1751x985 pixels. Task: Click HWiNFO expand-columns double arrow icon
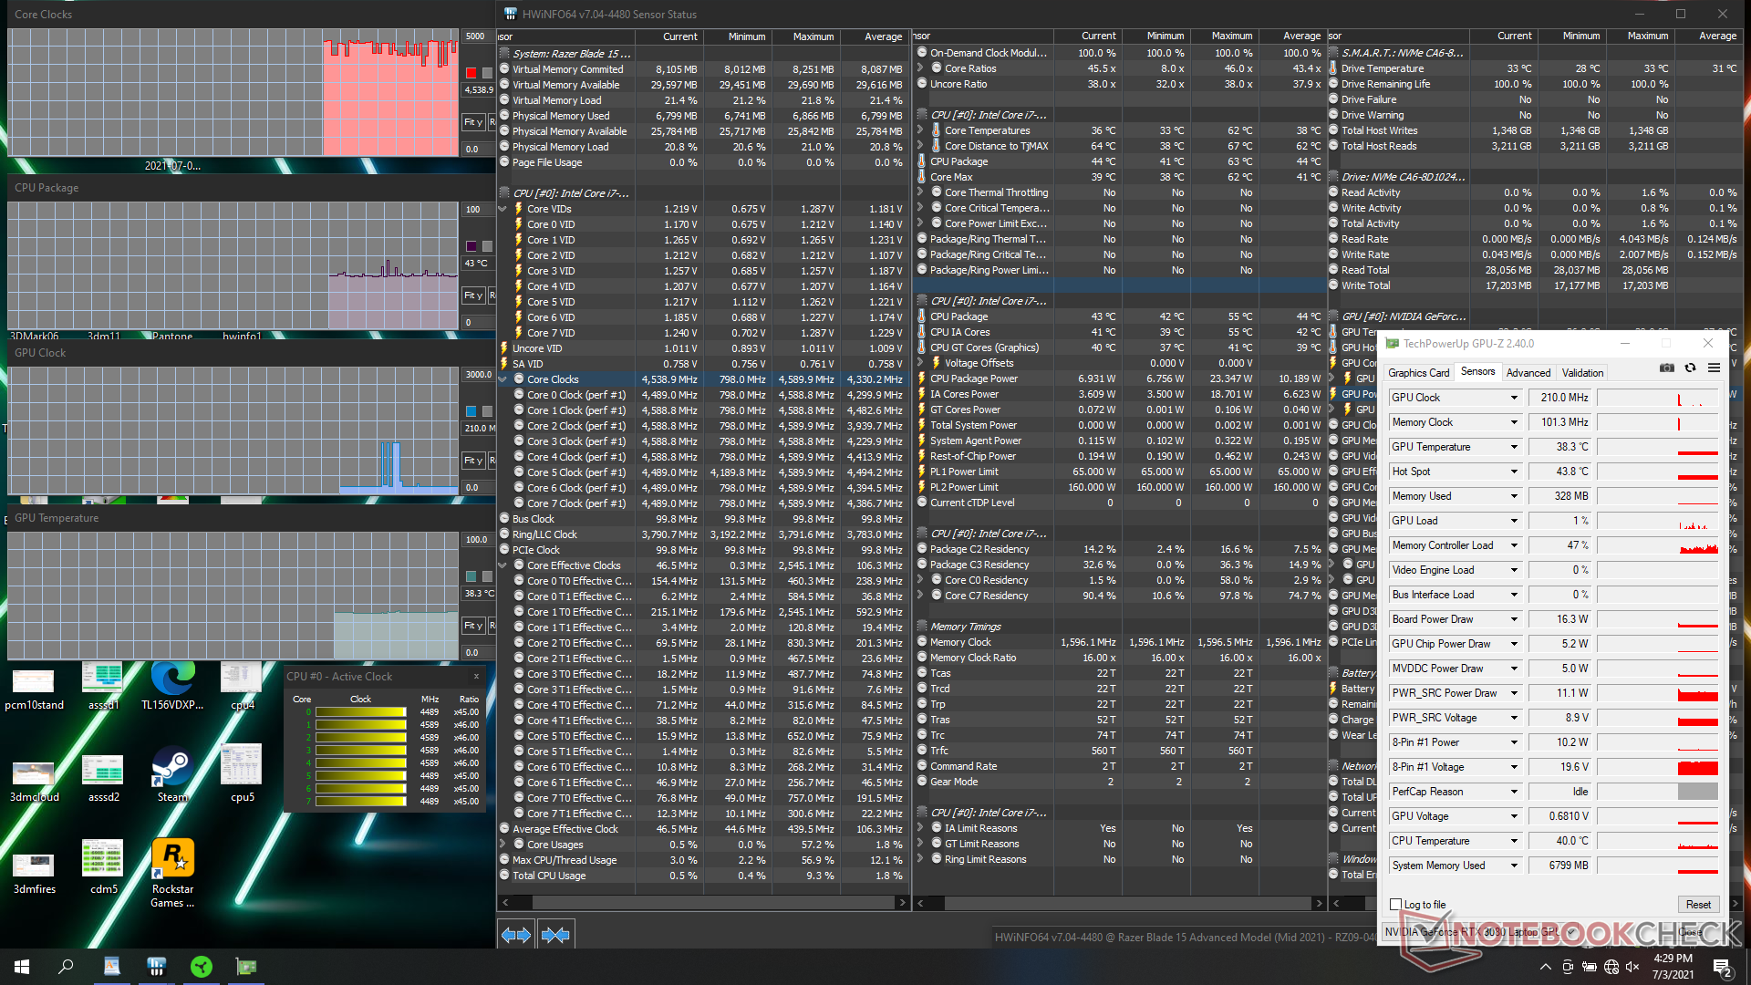point(516,935)
